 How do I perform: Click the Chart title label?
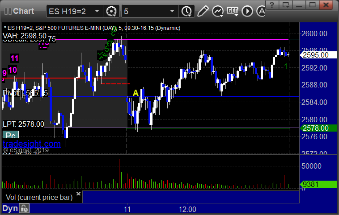click(23, 11)
